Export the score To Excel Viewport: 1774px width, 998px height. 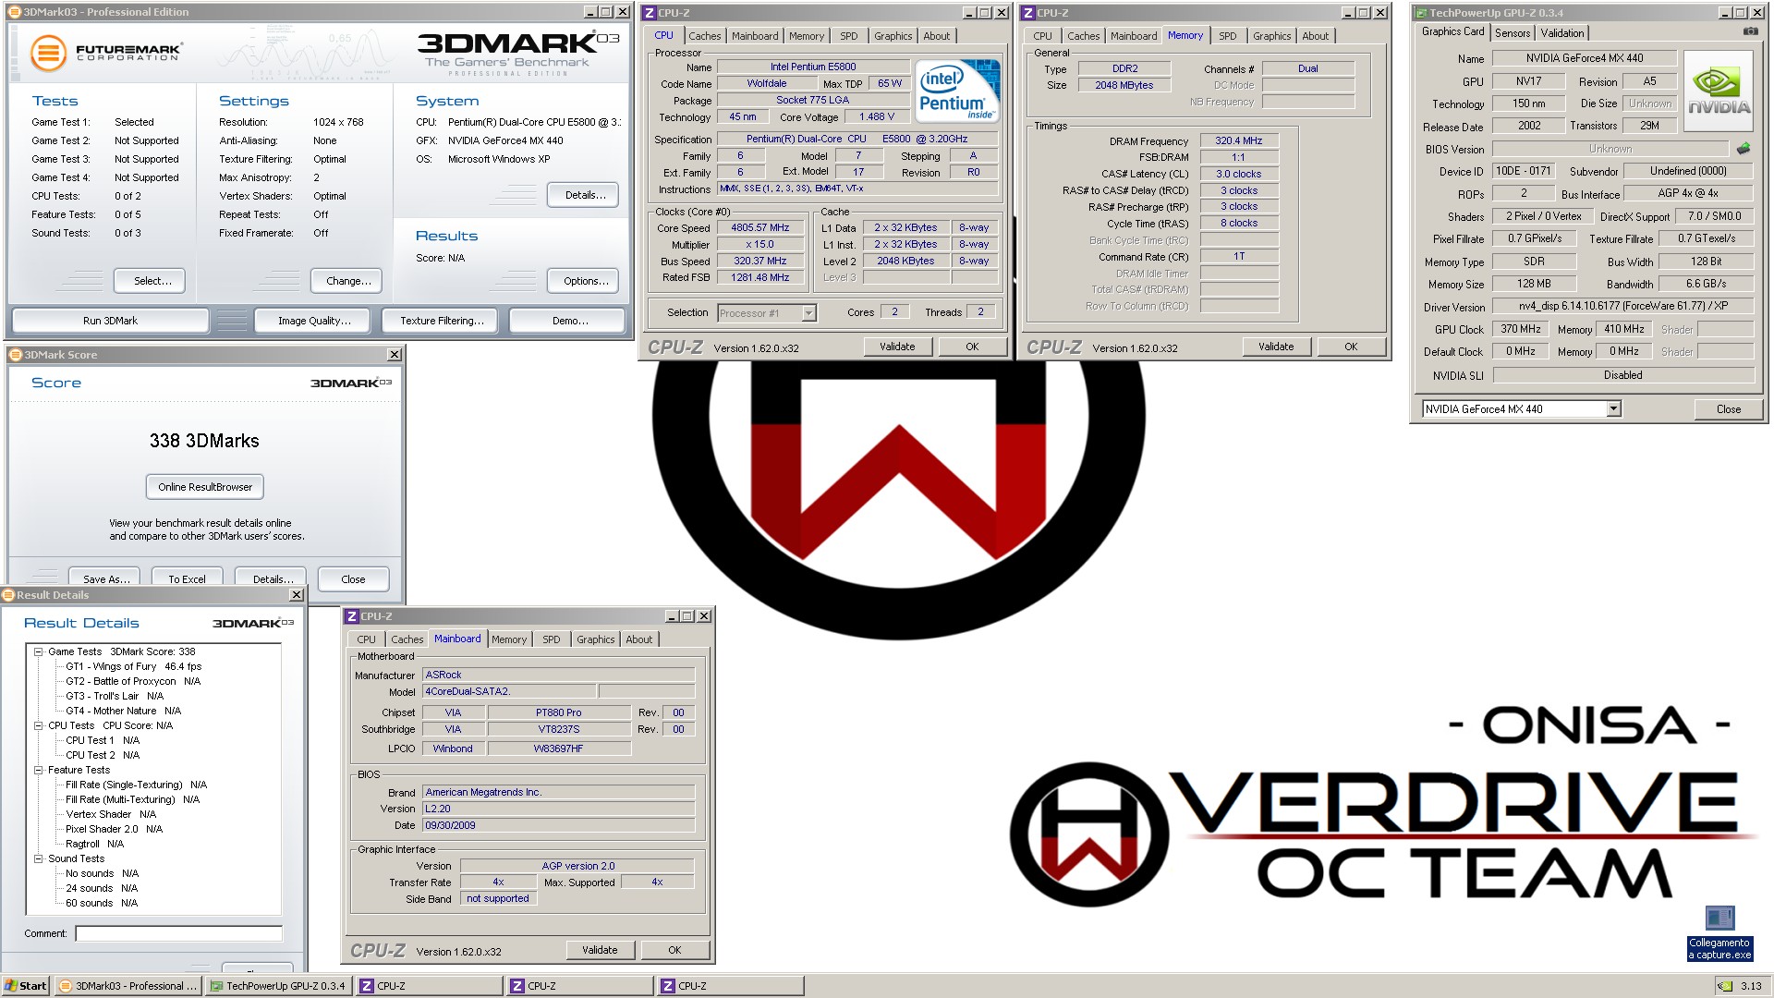point(187,578)
